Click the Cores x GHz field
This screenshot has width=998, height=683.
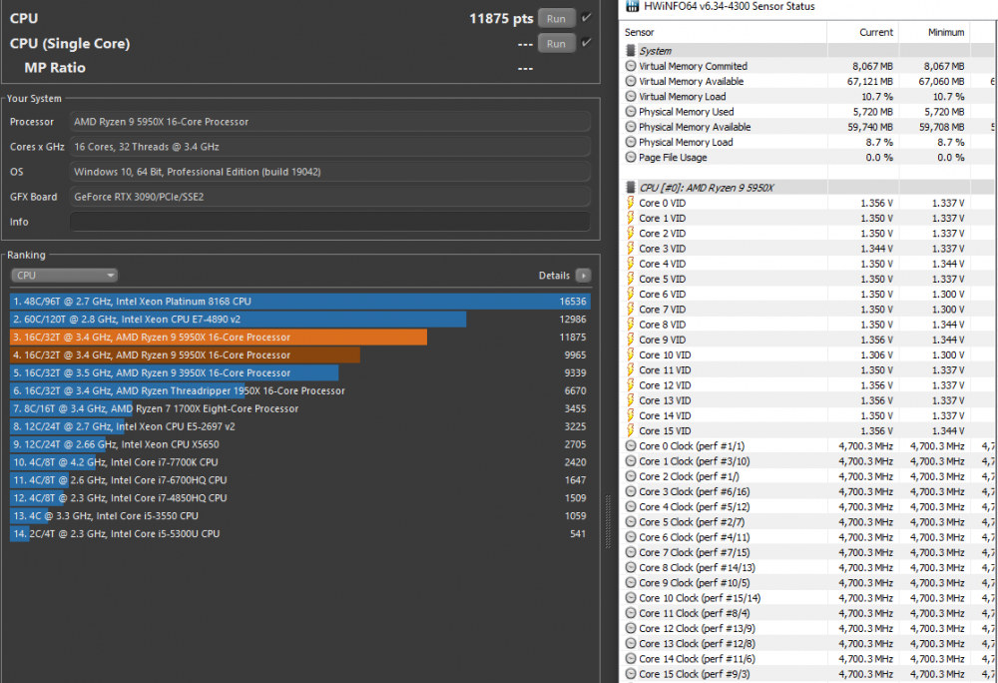(330, 147)
